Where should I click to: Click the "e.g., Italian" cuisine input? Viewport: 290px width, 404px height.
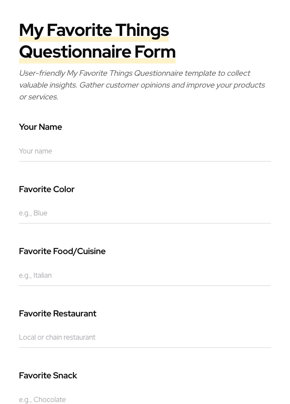click(x=145, y=275)
